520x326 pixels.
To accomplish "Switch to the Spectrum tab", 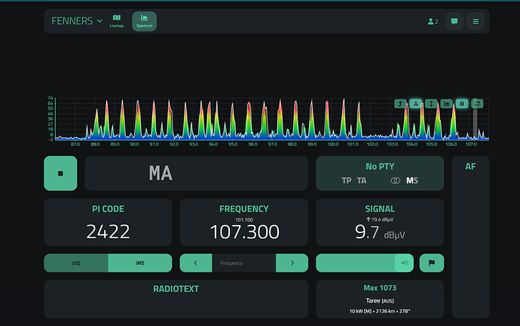I will [x=144, y=21].
